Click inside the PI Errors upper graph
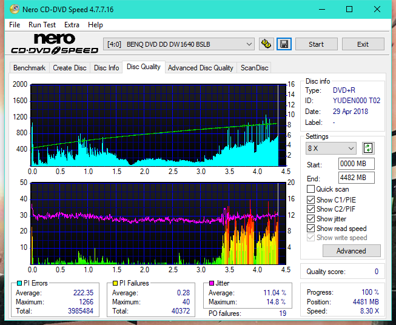This screenshot has height=325, width=396. 158,125
